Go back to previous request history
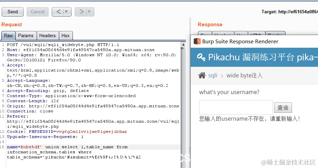This screenshot has height=168, width=318. pos(59,12)
